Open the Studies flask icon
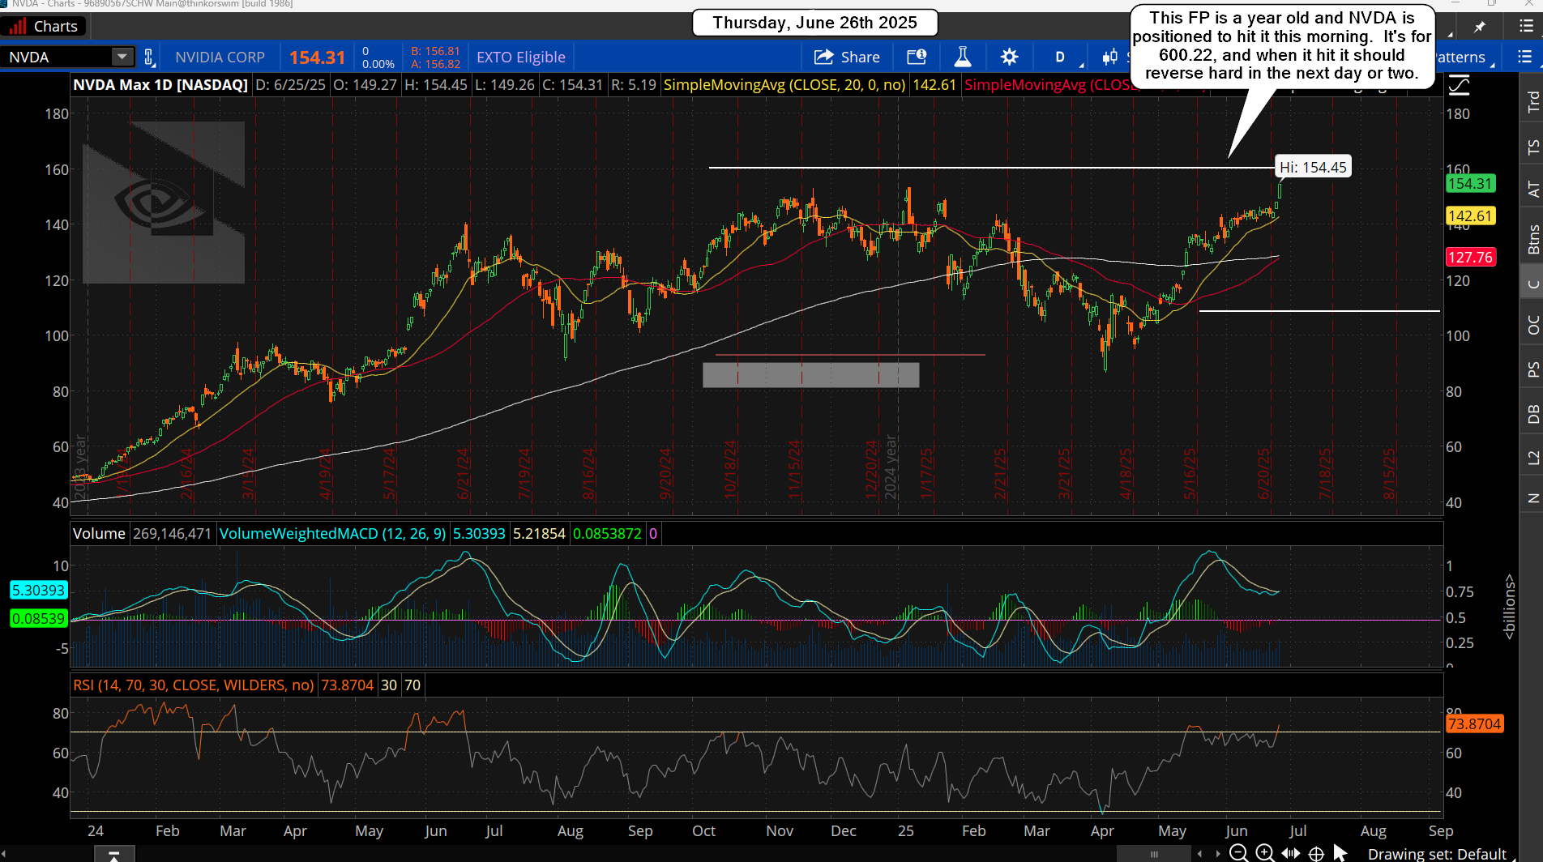1543x862 pixels. [963, 57]
